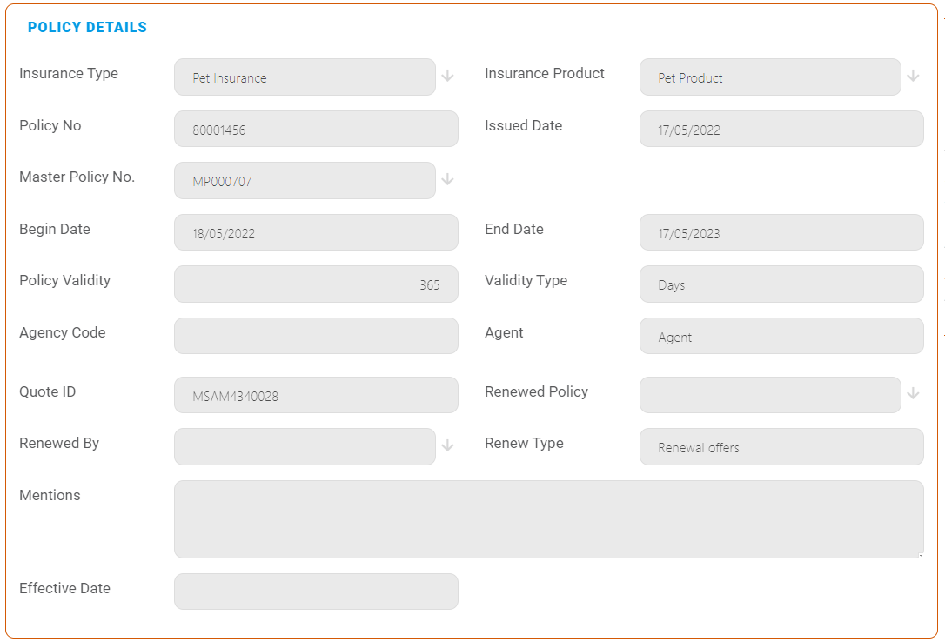Click the Policy Validity field showing 365
945x642 pixels.
tap(316, 284)
